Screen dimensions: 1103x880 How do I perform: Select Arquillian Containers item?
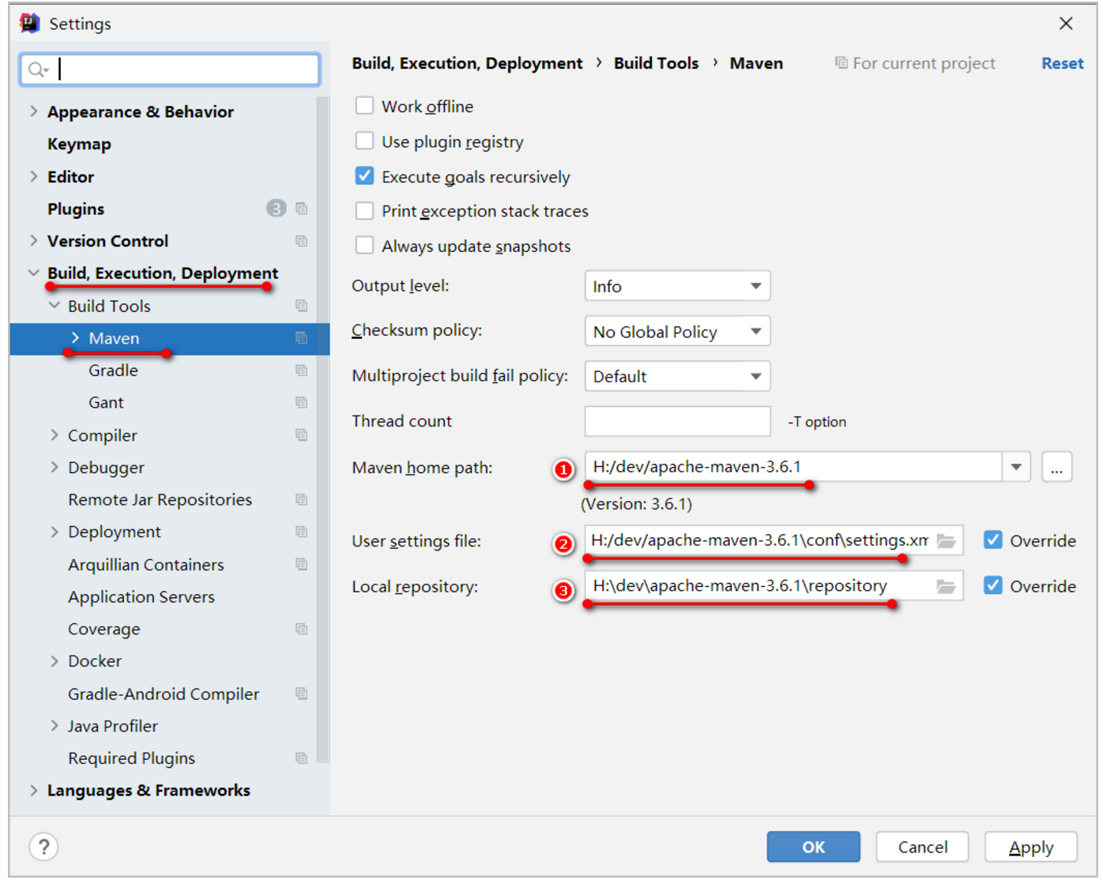click(146, 565)
